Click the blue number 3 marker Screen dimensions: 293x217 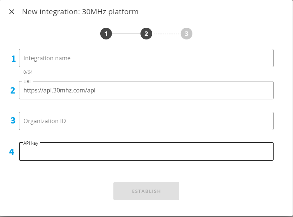click(13, 121)
